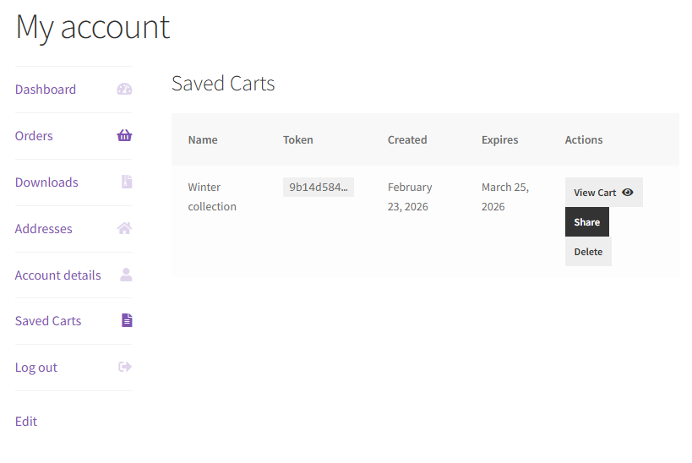
Task: Click the eye icon in View Cart
Action: [627, 193]
